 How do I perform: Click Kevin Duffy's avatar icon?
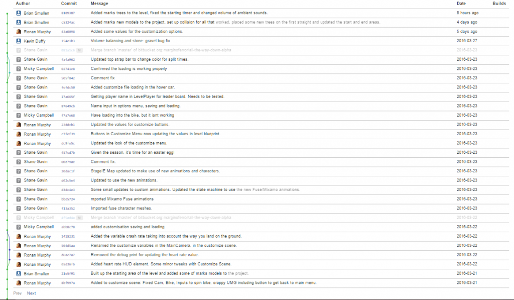click(x=19, y=41)
